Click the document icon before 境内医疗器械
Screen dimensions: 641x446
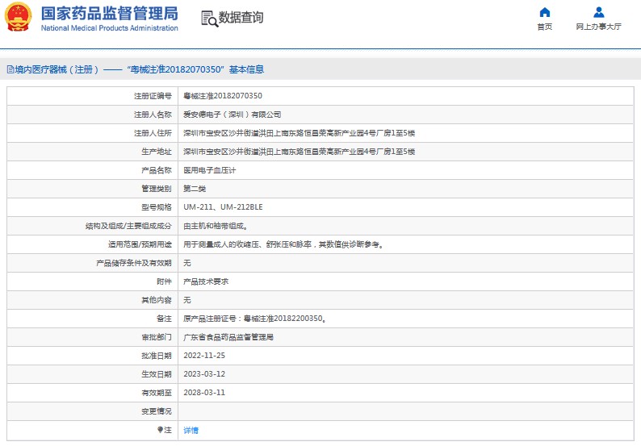[10, 69]
